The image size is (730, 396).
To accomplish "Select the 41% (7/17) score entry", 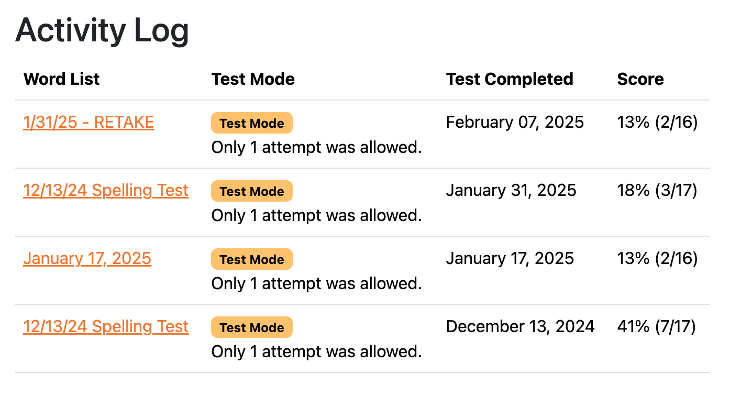I will pyautogui.click(x=657, y=326).
